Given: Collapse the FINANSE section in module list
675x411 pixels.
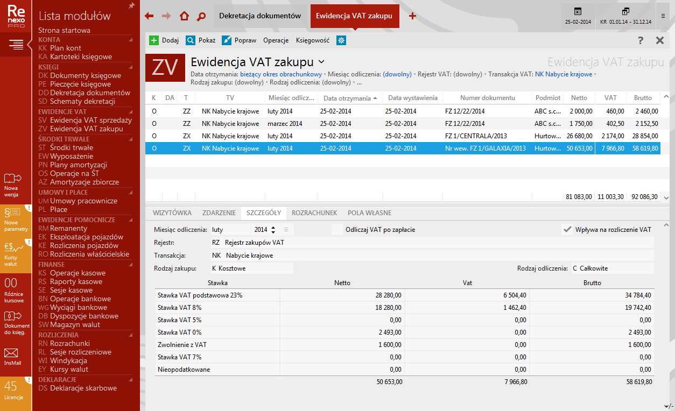Looking at the screenshot, I should tap(130, 265).
